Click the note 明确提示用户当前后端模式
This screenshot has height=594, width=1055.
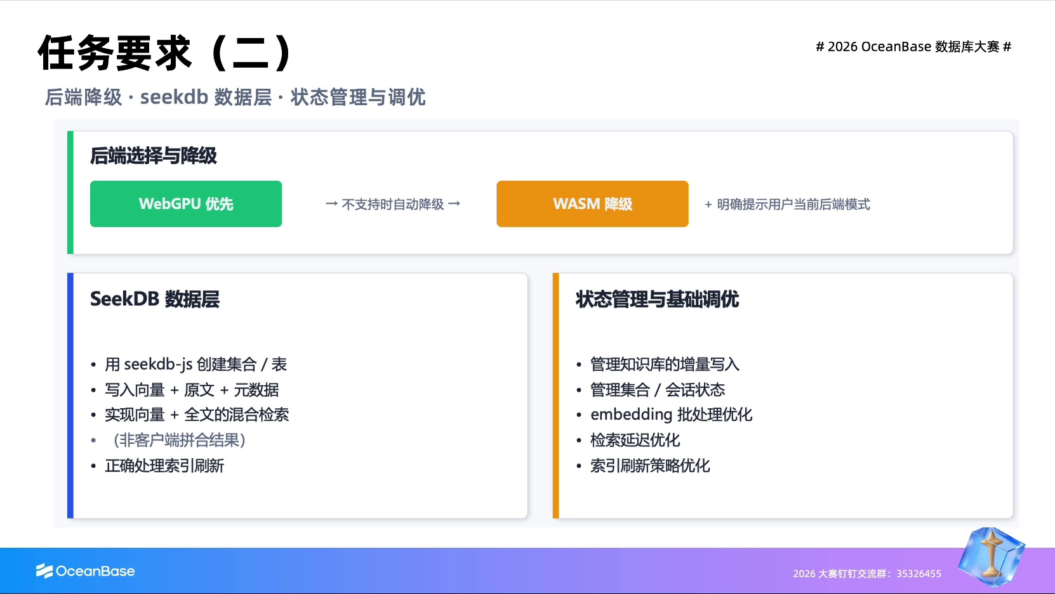793,204
